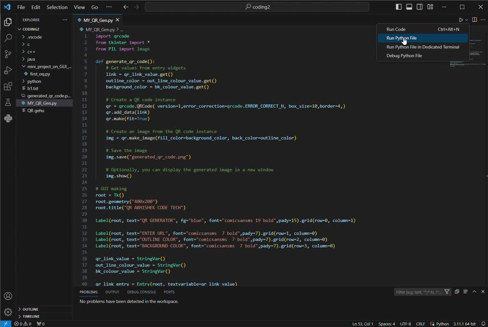The width and height of the screenshot is (488, 327).
Task: Open the File menu
Action: coord(21,7)
